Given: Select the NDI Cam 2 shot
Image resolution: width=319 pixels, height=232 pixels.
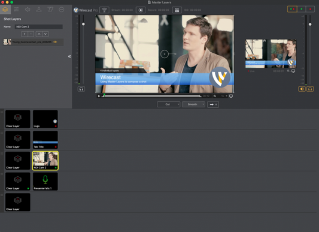Looking at the screenshot, I should pyautogui.click(x=45, y=161).
